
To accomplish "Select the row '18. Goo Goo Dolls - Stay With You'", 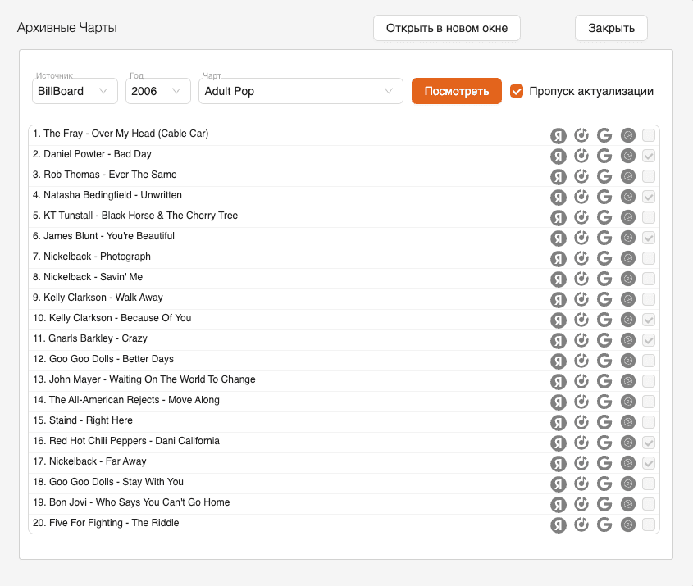I will pyautogui.click(x=344, y=484).
